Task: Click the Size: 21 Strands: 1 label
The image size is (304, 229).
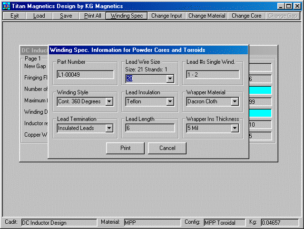Action: [x=146, y=70]
